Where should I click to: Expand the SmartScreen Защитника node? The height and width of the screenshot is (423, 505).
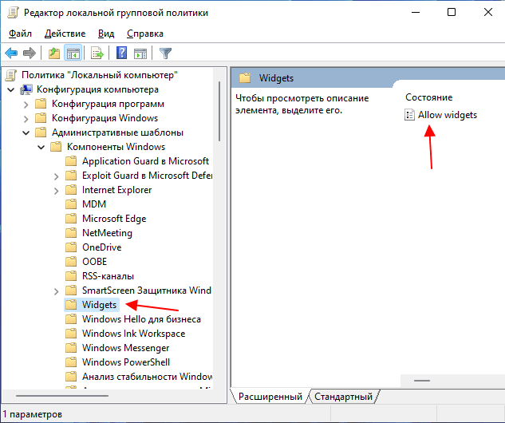pyautogui.click(x=57, y=291)
